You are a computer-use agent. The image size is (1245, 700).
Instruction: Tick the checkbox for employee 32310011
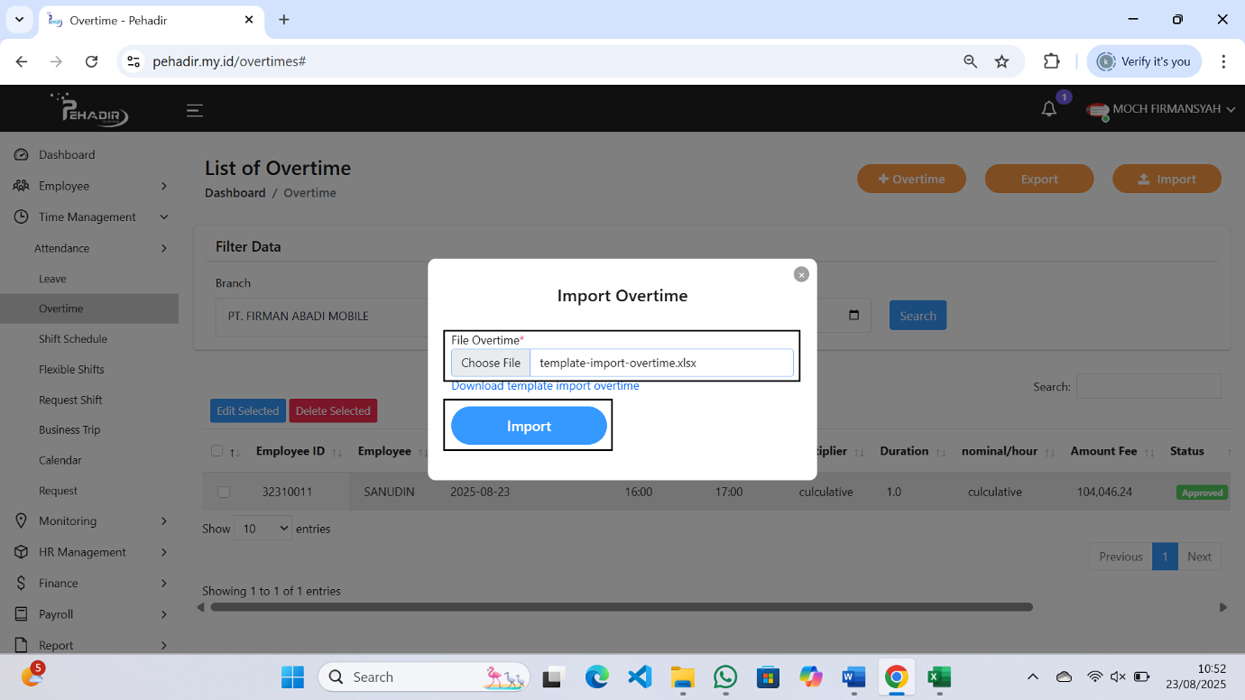tap(224, 493)
